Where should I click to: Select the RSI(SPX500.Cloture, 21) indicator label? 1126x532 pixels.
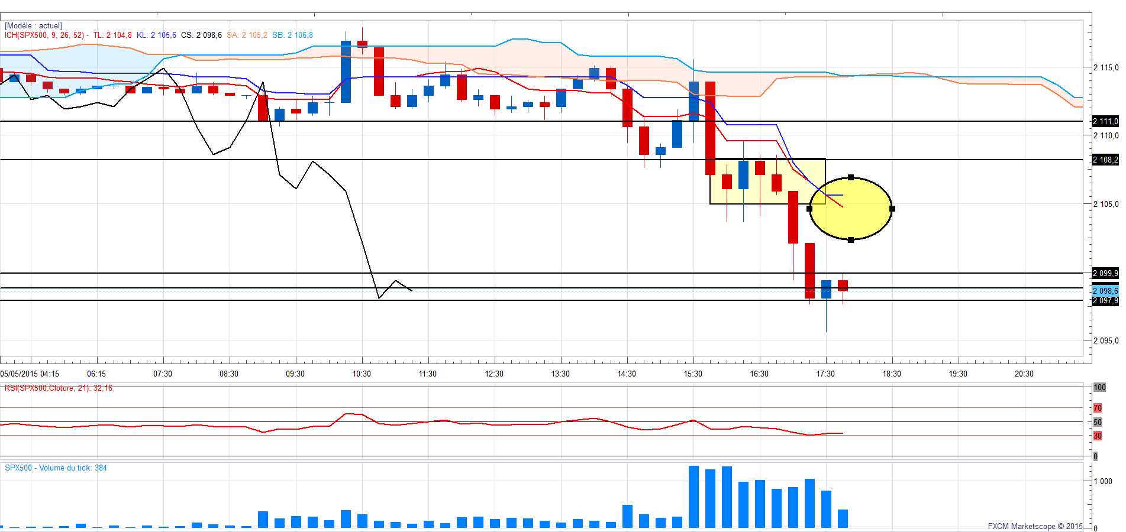click(x=58, y=388)
